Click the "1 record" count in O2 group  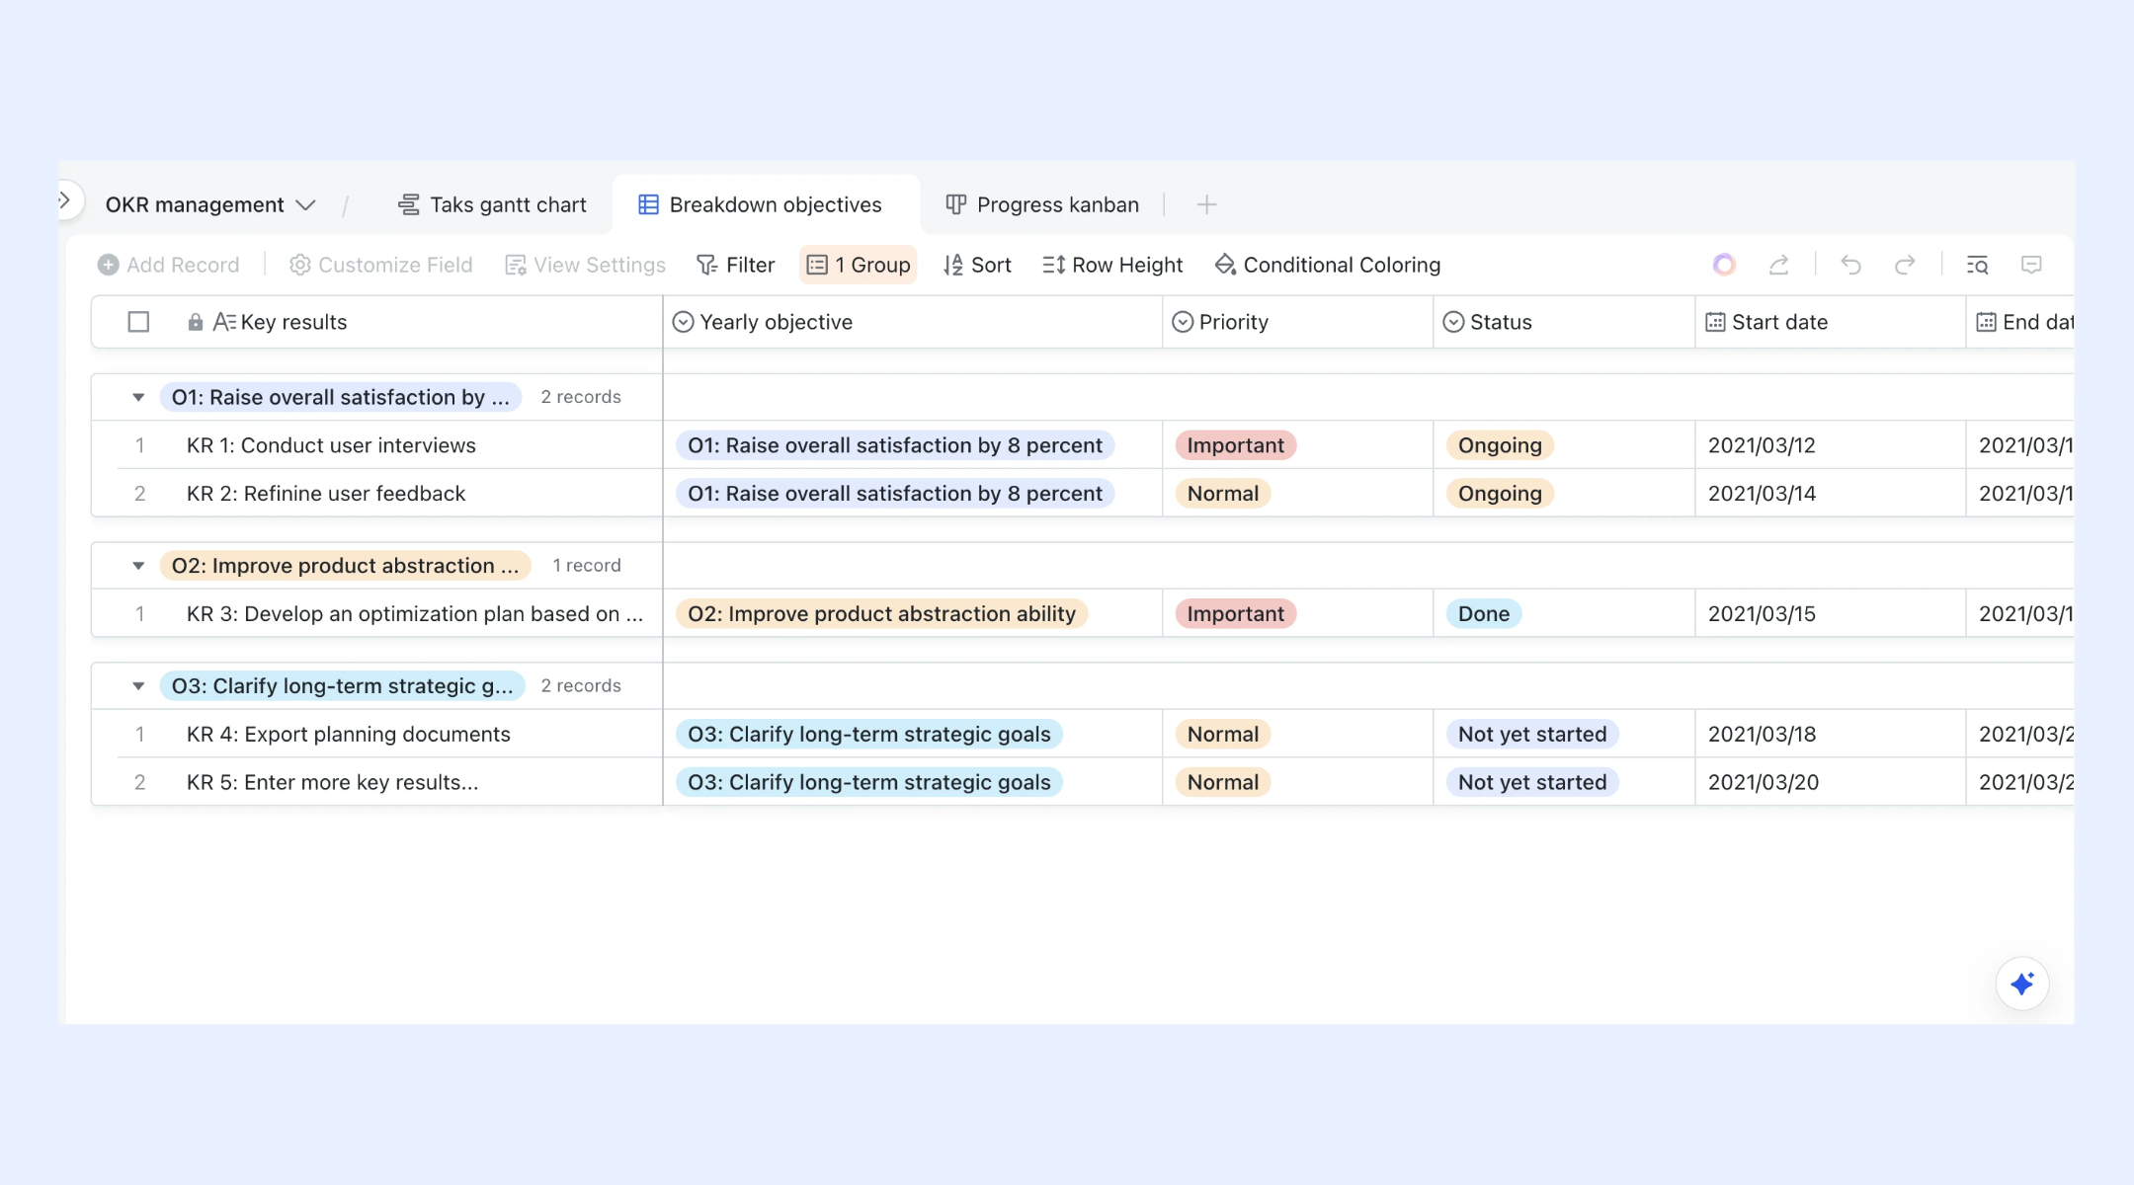[587, 566]
